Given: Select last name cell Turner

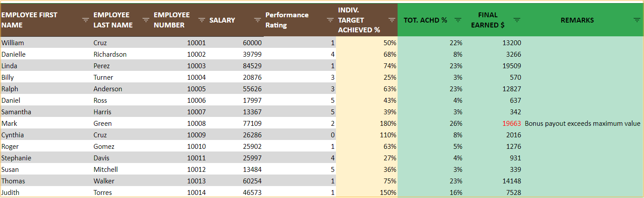Looking at the screenshot, I should point(122,78).
